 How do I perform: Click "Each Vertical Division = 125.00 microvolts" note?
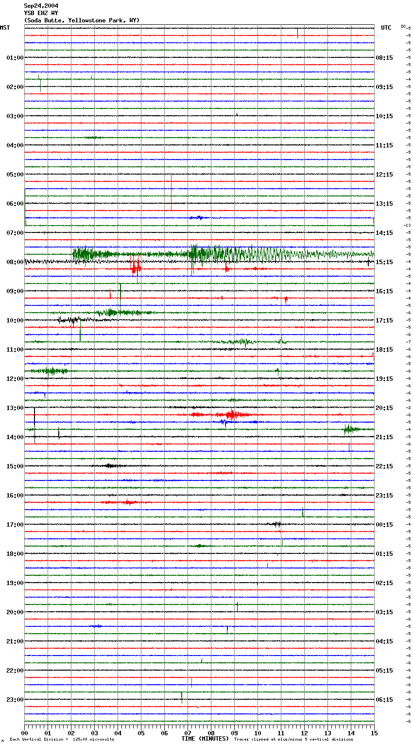pos(62,740)
